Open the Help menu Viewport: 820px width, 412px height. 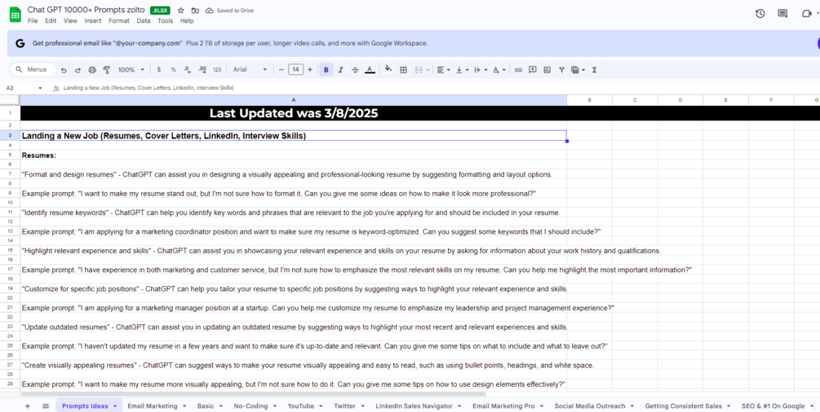coord(187,21)
